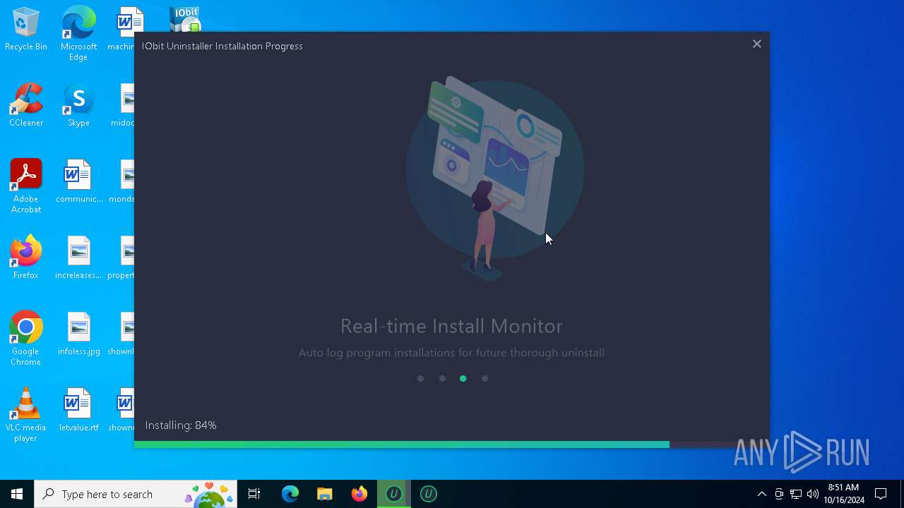Select the IObit installer desktop icon
The height and width of the screenshot is (508, 904).
185,19
